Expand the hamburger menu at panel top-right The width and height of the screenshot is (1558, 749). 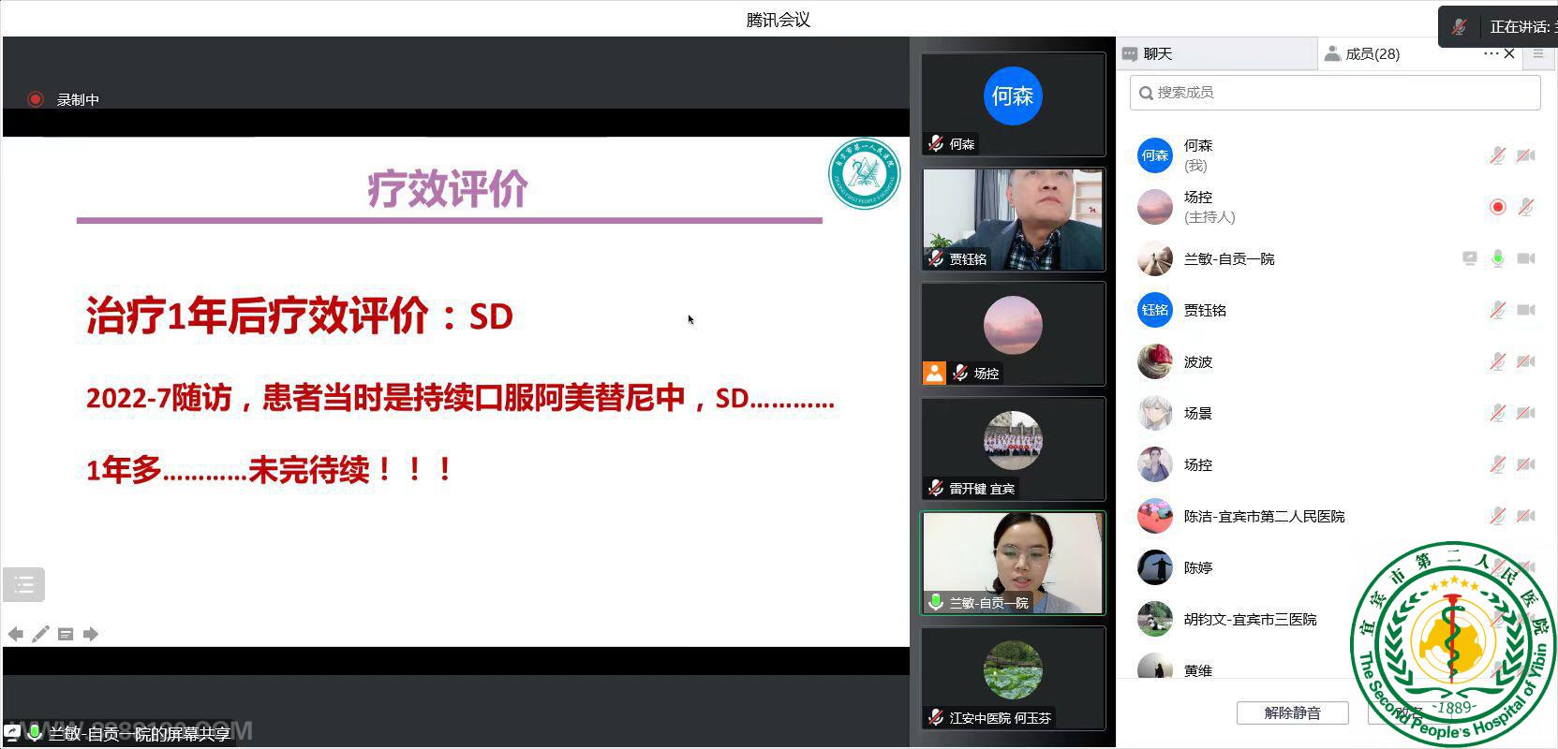(x=1538, y=54)
